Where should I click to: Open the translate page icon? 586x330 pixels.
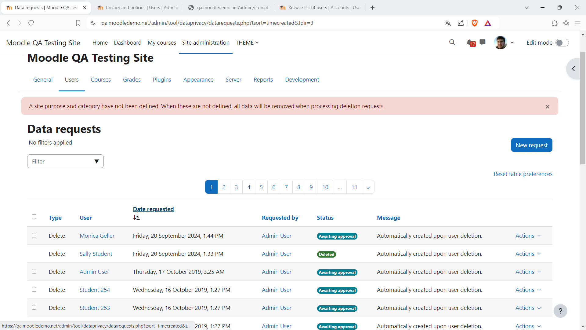[x=448, y=23]
